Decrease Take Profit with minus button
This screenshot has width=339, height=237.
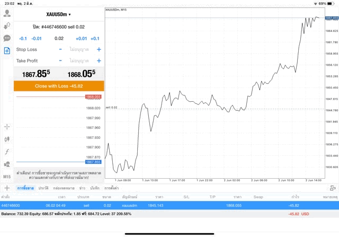point(60,61)
